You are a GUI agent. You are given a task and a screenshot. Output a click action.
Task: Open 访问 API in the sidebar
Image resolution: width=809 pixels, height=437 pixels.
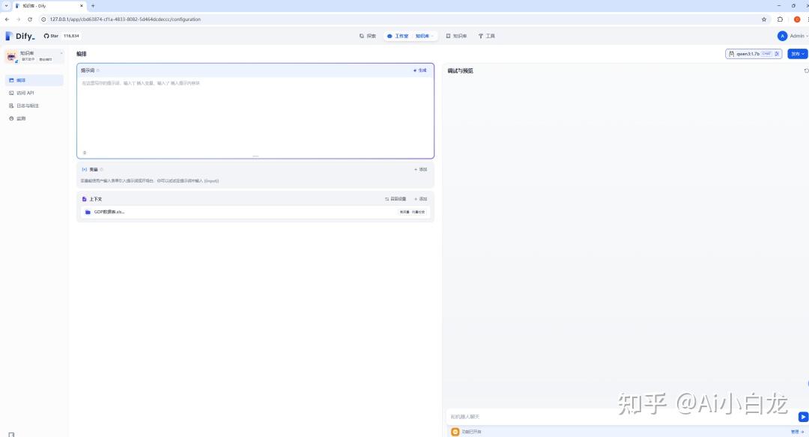tap(25, 93)
